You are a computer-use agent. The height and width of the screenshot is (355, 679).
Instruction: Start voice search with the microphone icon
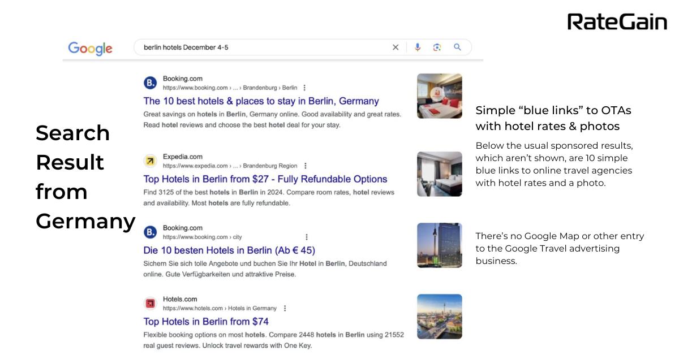point(418,47)
